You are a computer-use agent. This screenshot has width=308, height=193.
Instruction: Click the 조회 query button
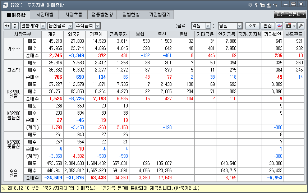click(x=253, y=26)
